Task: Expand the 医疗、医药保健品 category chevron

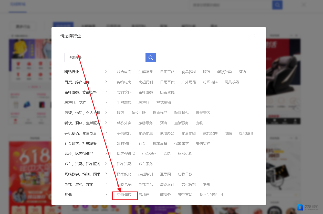Action: [x=106, y=153]
